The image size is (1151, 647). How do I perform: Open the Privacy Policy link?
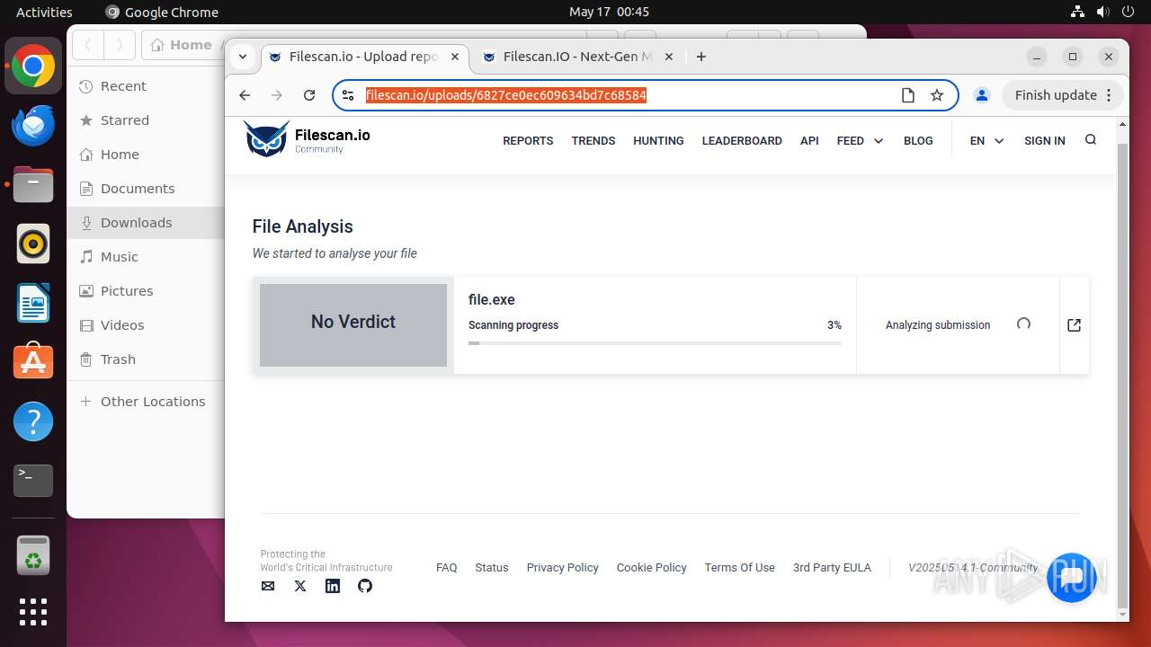[x=563, y=568]
